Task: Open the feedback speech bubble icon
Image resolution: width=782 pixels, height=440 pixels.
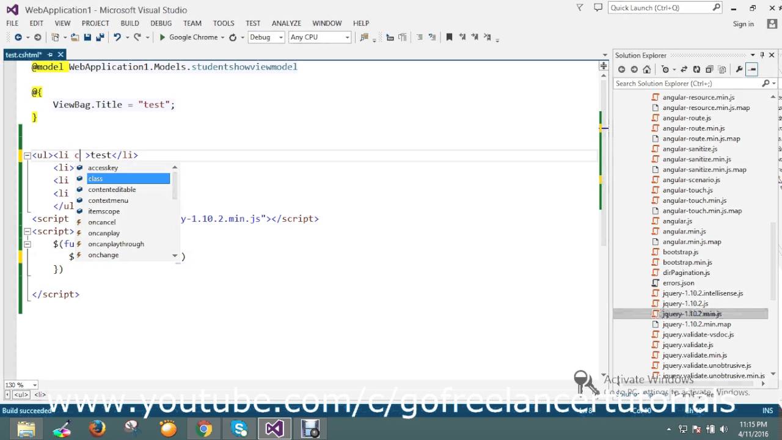Action: 599,7
